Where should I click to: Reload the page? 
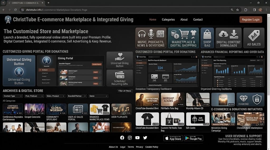pos(16,10)
